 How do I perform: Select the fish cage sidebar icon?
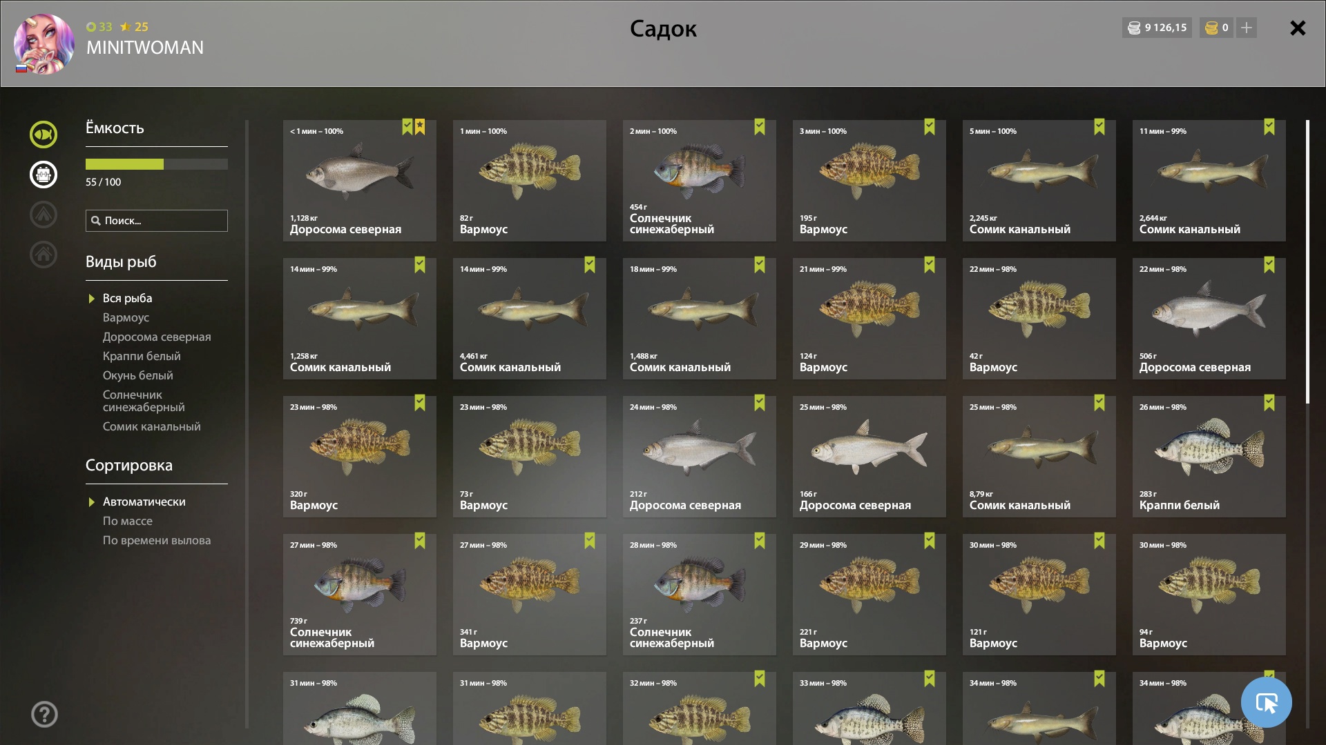[x=43, y=175]
